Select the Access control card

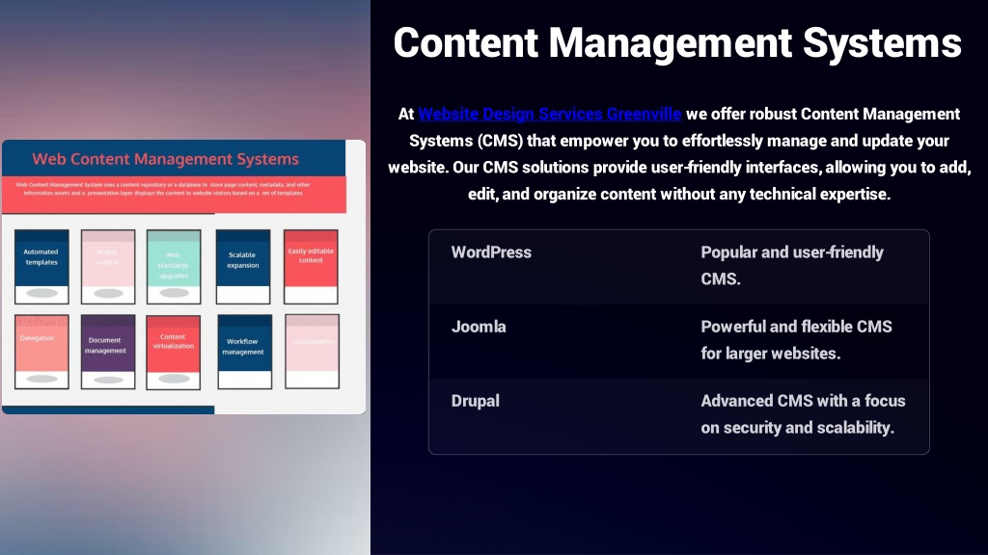tap(108, 267)
